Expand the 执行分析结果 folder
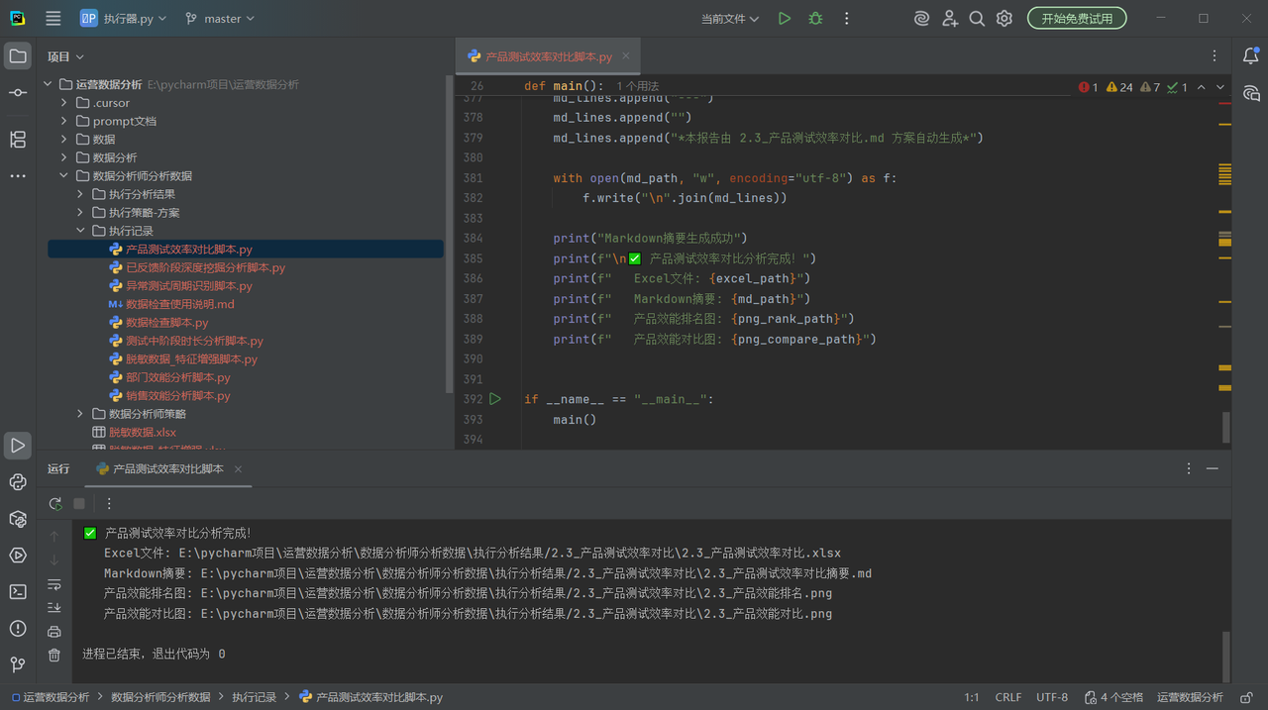The height and width of the screenshot is (710, 1268). coord(81,194)
